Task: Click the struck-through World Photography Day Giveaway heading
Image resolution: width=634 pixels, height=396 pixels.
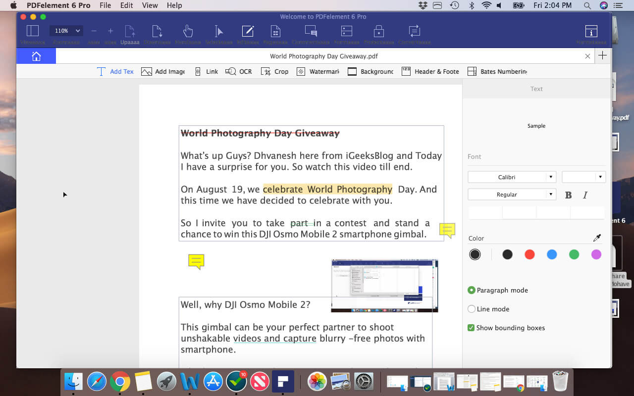Action: coord(260,133)
